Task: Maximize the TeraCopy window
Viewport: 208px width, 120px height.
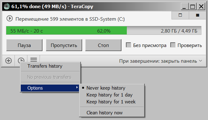Action: pyautogui.click(x=193, y=7)
